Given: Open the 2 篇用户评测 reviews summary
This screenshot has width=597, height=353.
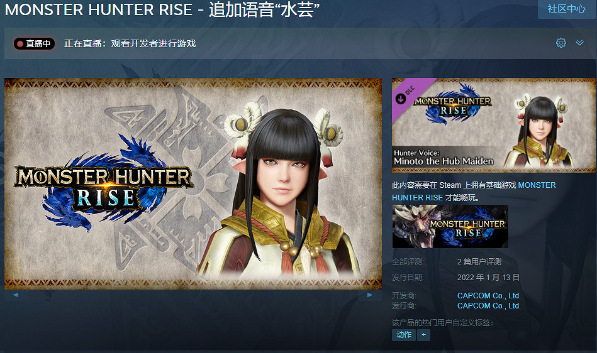Looking at the screenshot, I should tap(479, 262).
